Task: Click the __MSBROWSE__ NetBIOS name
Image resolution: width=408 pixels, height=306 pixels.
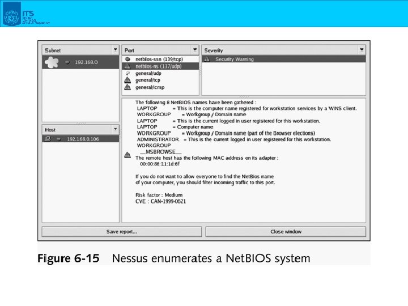Action: click(x=161, y=152)
